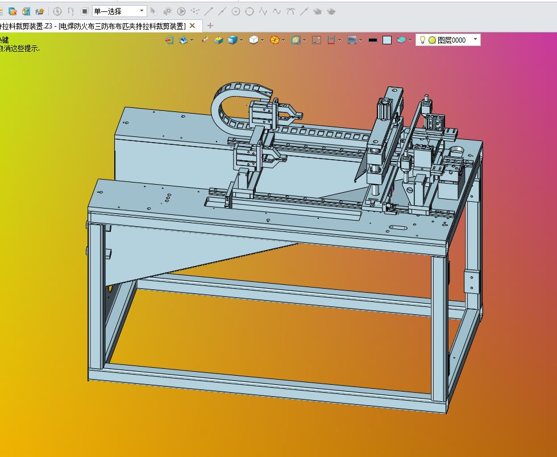Screen dimensions: 557x457
Task: Click the monitor display settings icon
Action: 352,40
